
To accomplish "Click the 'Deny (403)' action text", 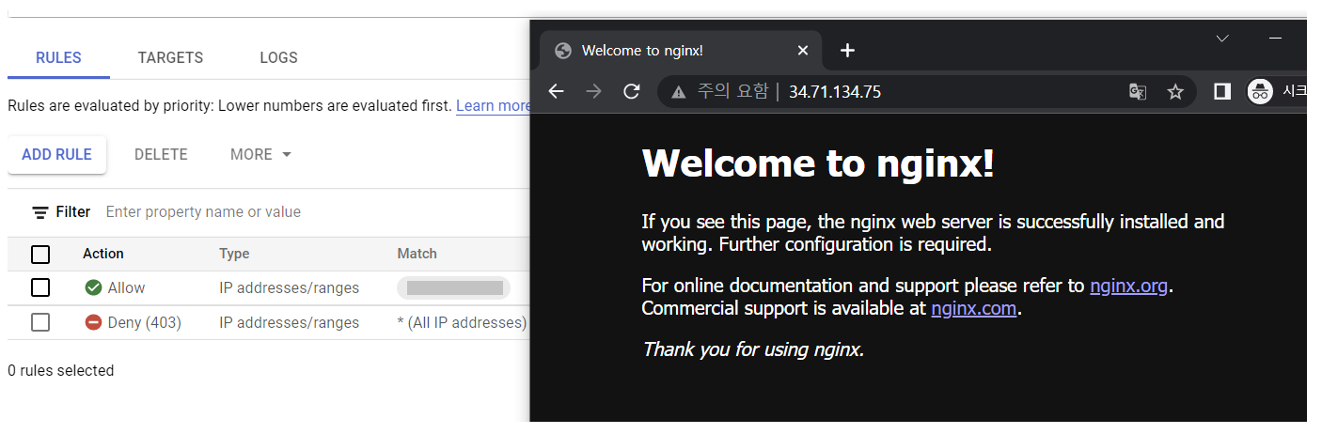I will click(145, 322).
